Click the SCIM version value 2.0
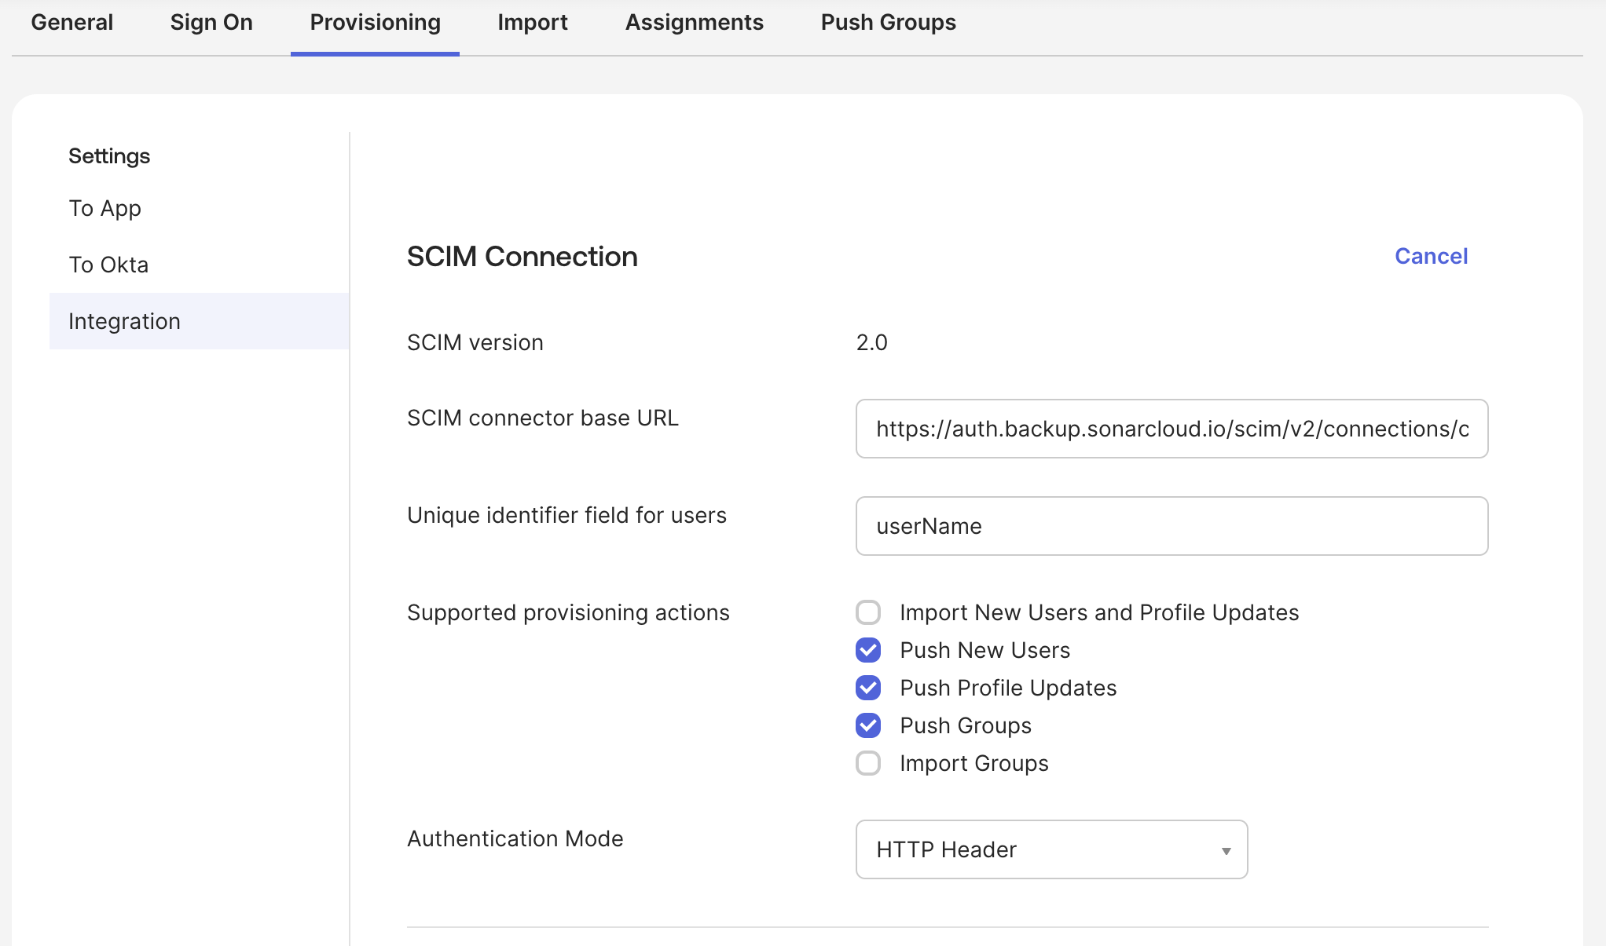1606x946 pixels. pyautogui.click(x=871, y=342)
